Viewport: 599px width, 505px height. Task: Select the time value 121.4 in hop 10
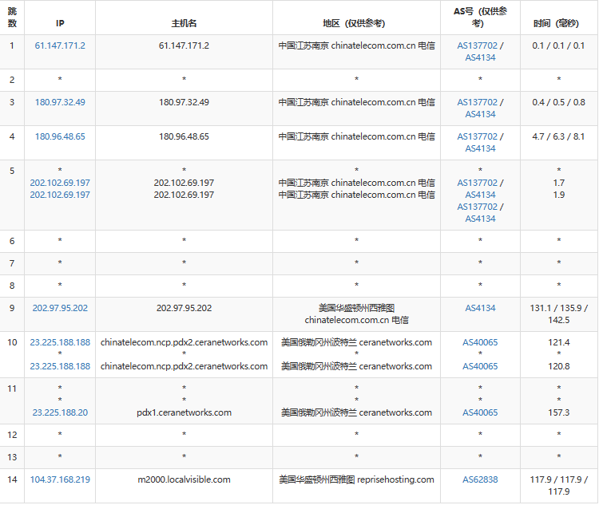(x=559, y=342)
